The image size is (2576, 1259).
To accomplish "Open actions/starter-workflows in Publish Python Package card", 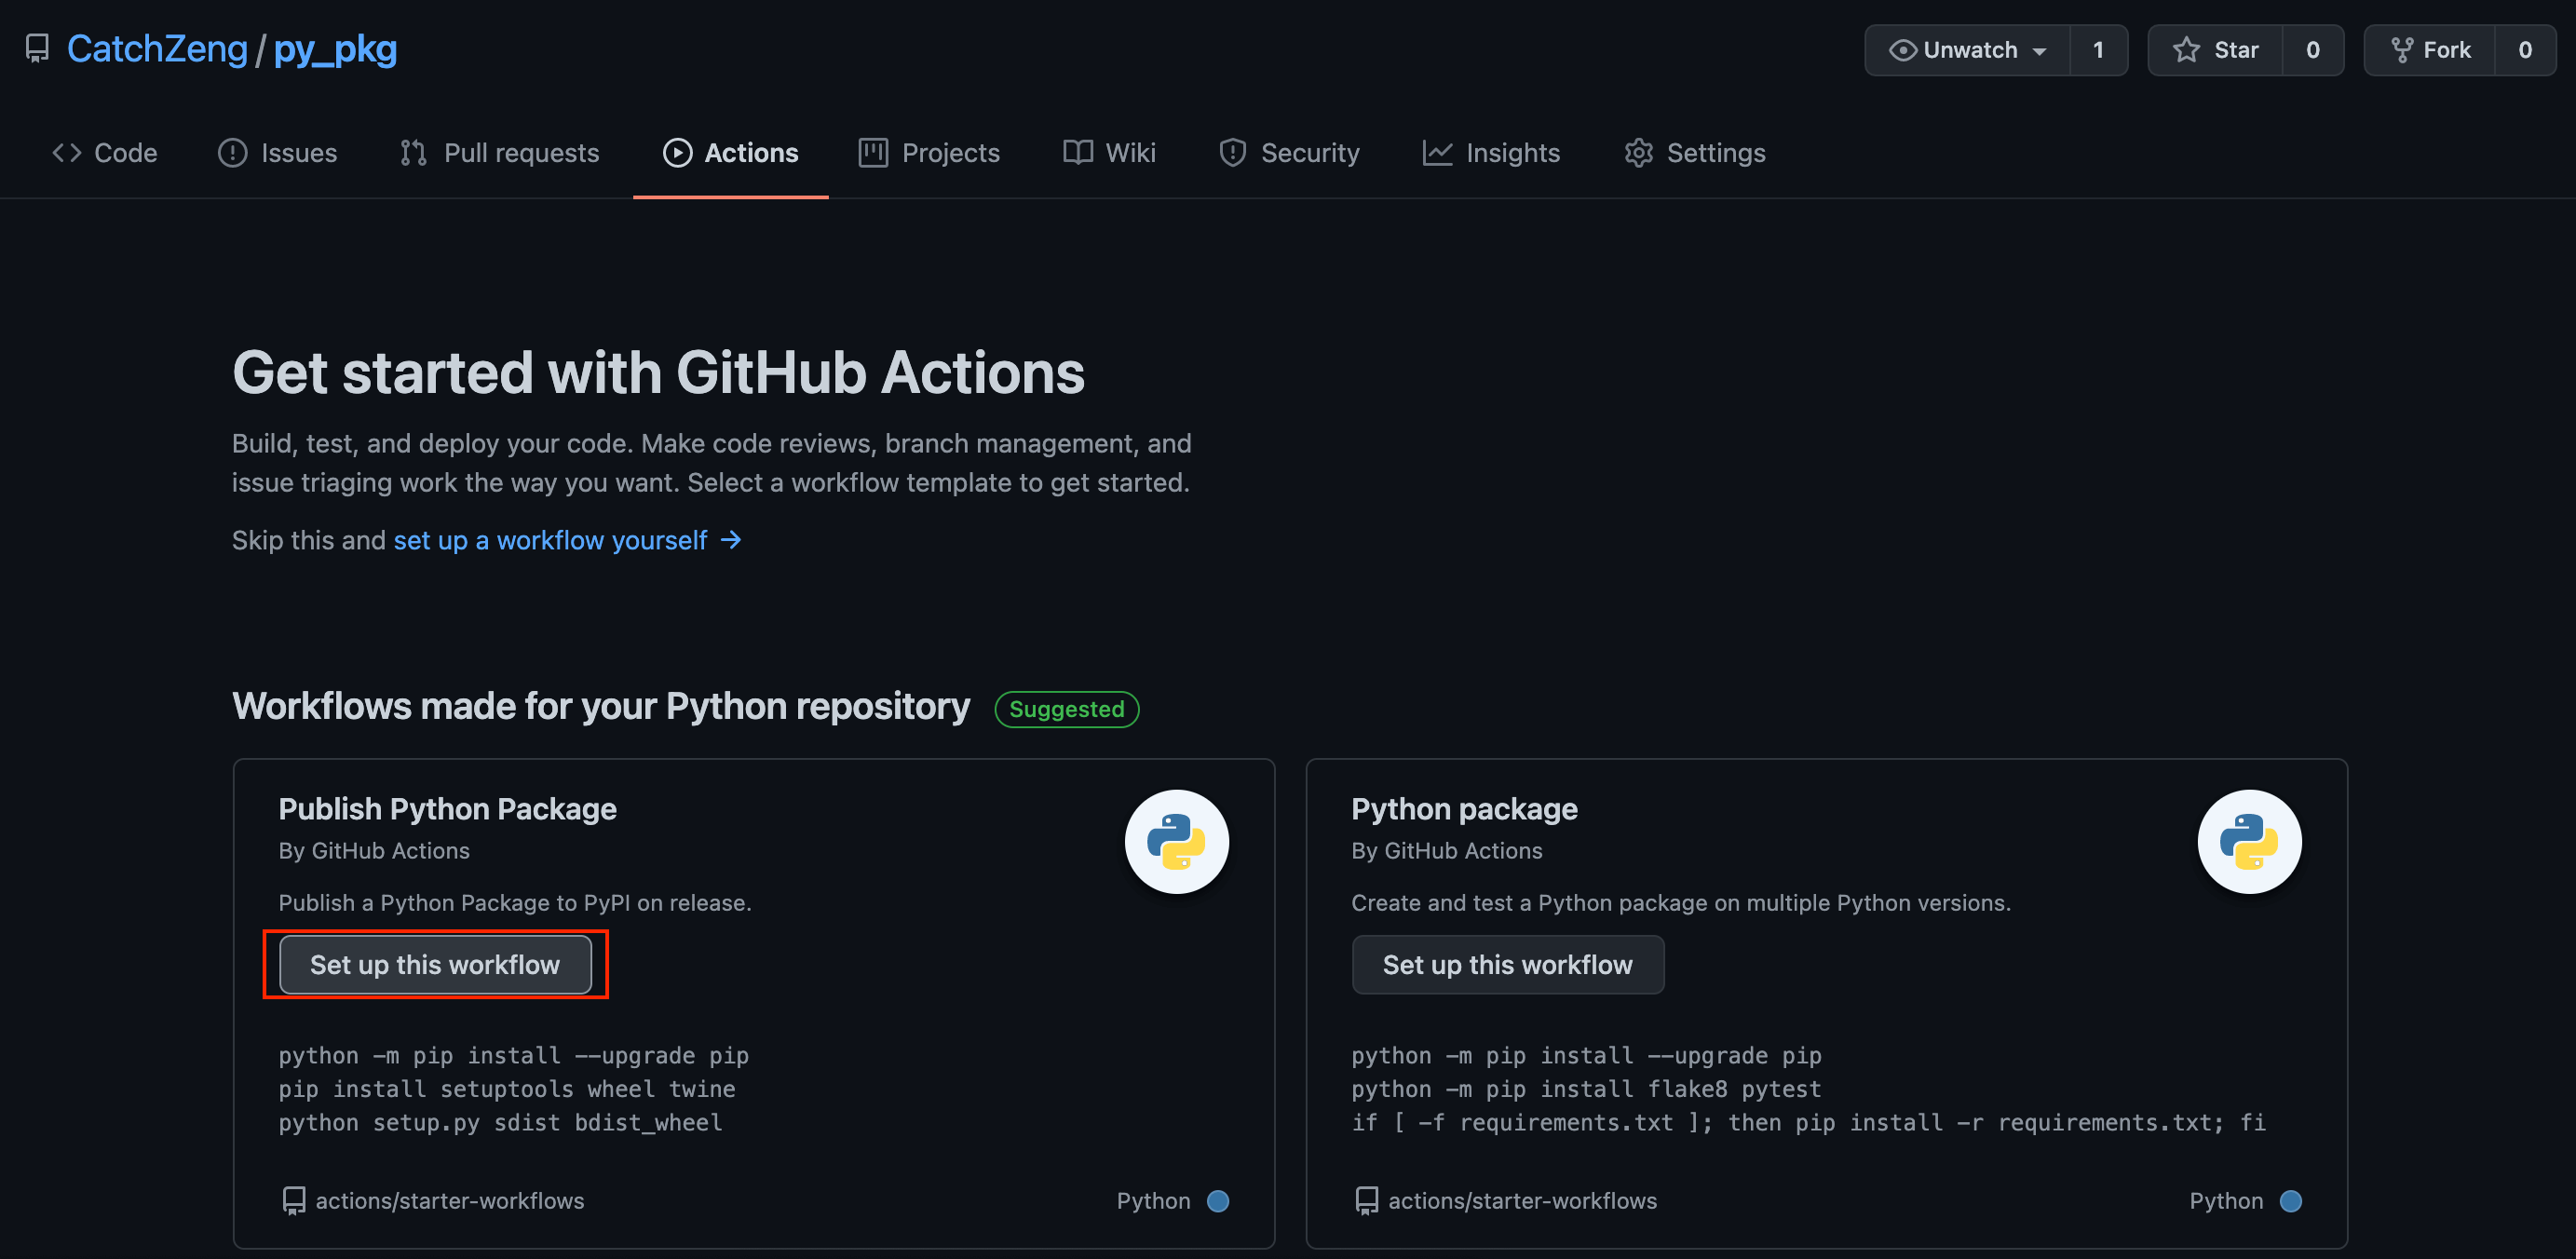I will coord(450,1201).
